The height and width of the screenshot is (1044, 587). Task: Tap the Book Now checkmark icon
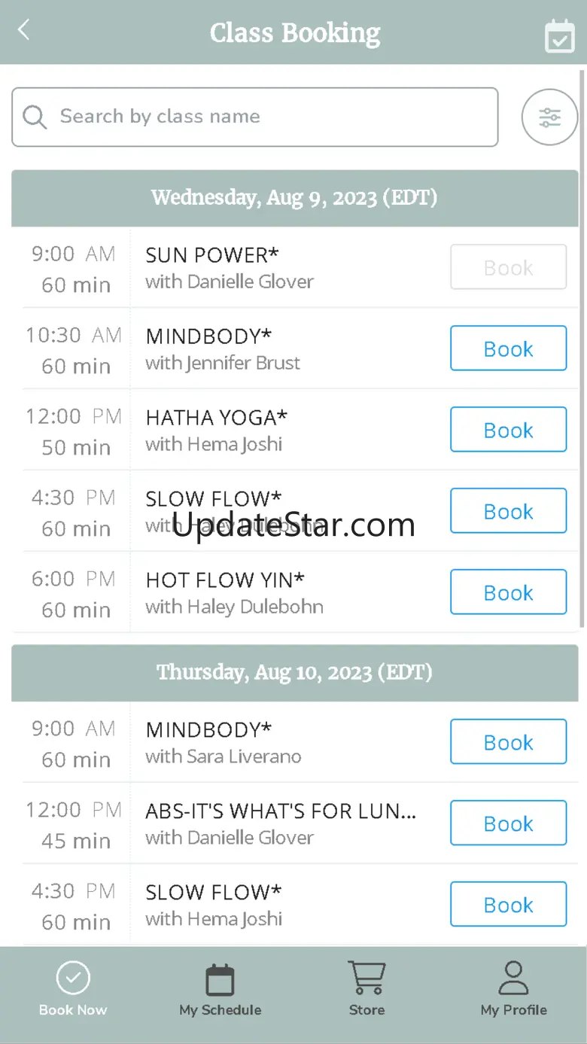pos(73,979)
